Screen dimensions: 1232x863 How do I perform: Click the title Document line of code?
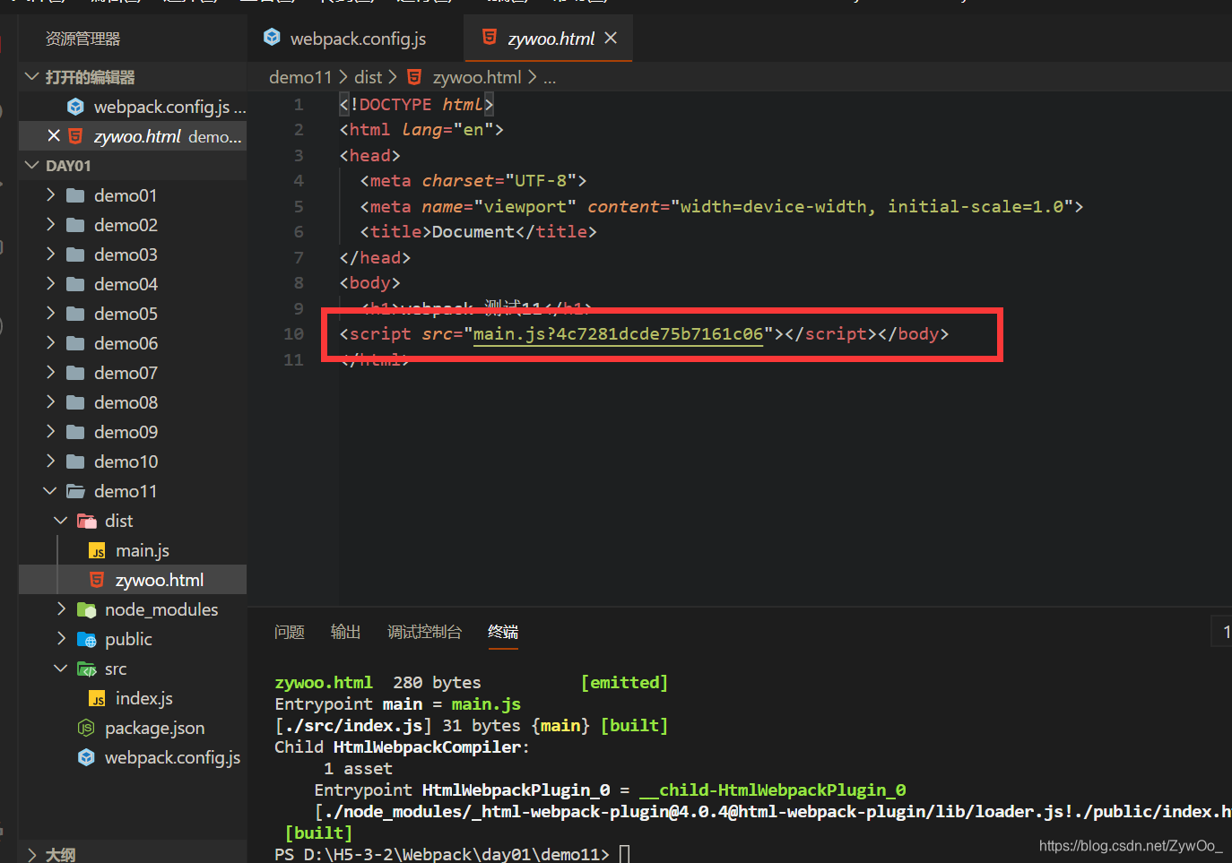478,232
